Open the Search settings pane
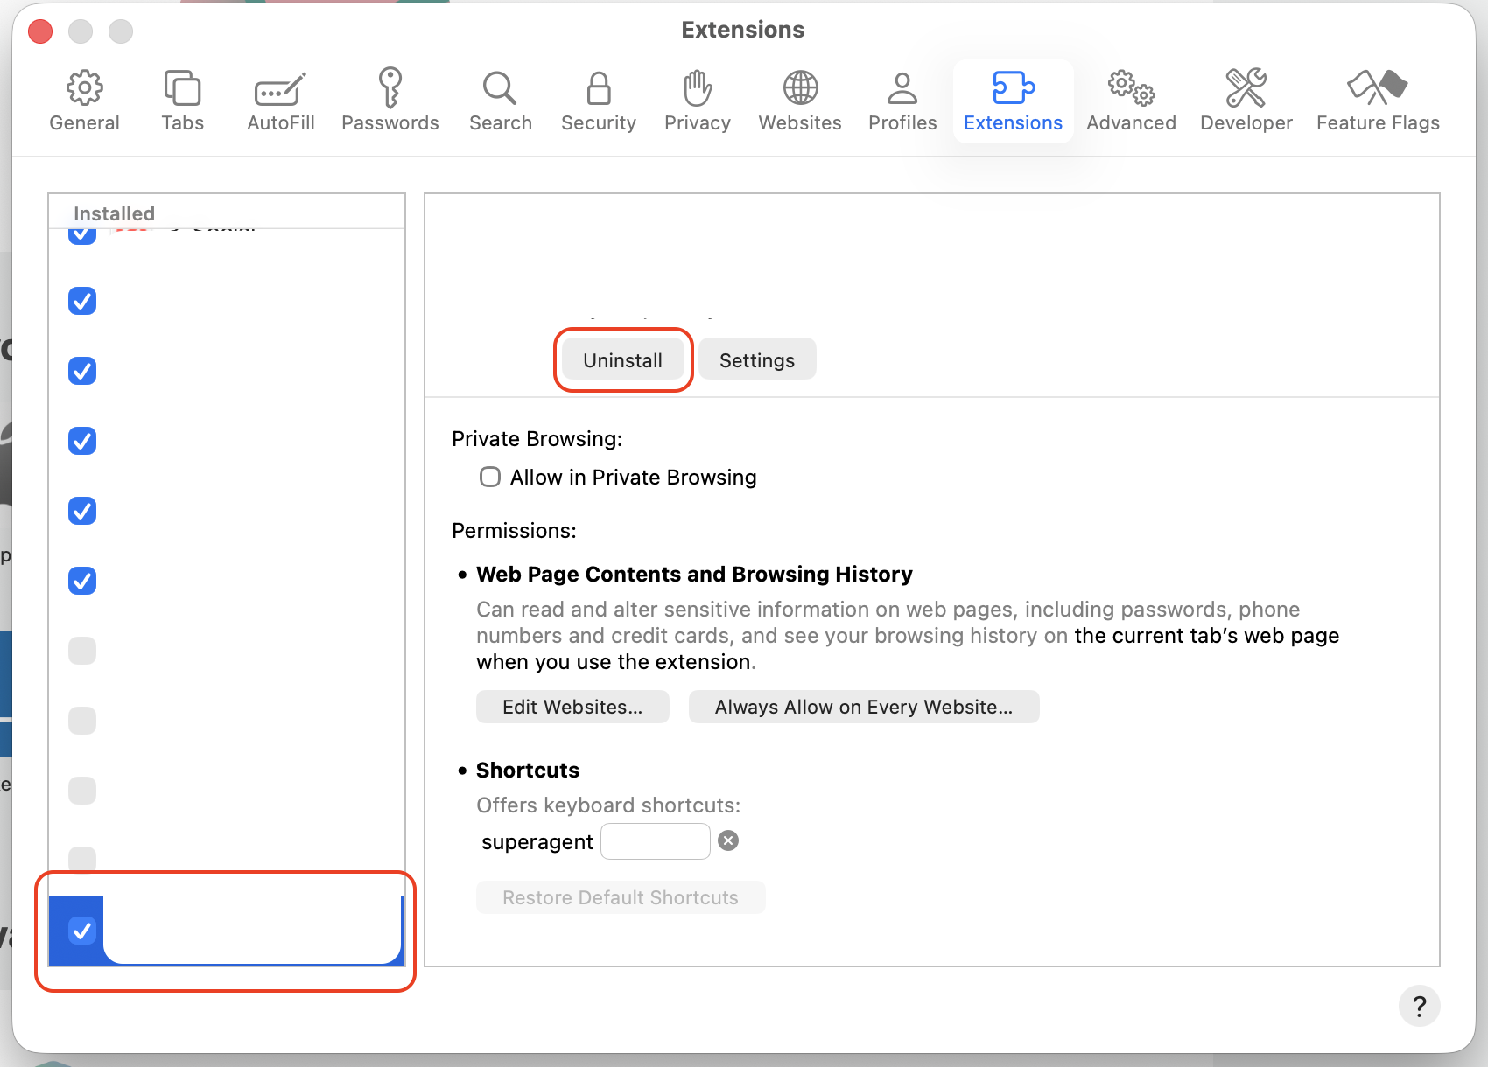The width and height of the screenshot is (1488, 1067). [500, 101]
